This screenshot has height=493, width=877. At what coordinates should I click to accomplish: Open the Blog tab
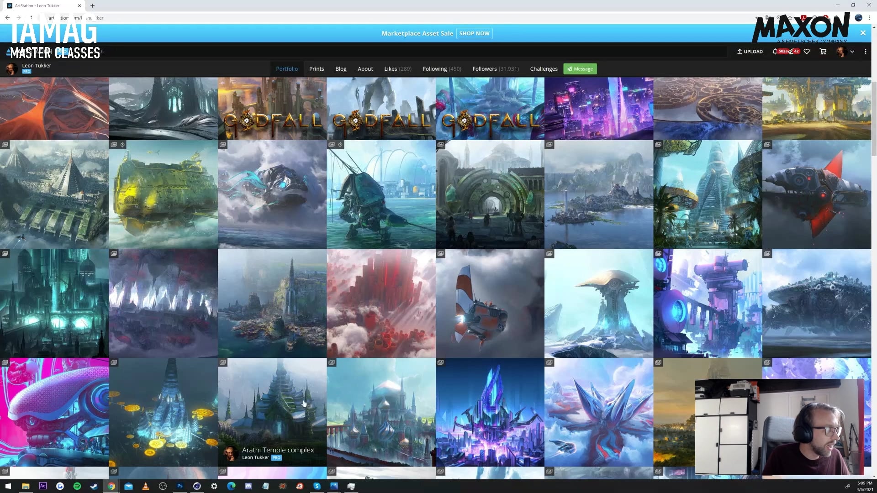coord(341,69)
